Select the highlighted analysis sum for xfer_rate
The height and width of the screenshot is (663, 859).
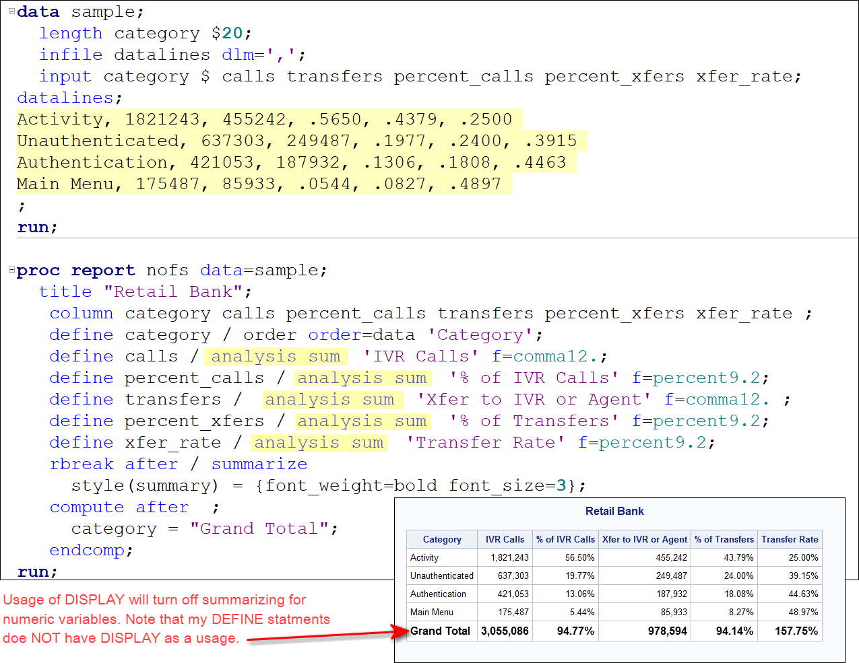(319, 442)
